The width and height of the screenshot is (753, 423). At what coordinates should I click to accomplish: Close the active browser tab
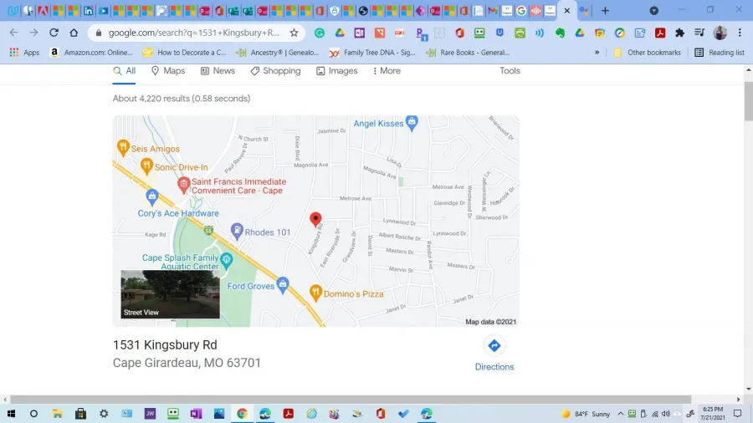[x=567, y=11]
